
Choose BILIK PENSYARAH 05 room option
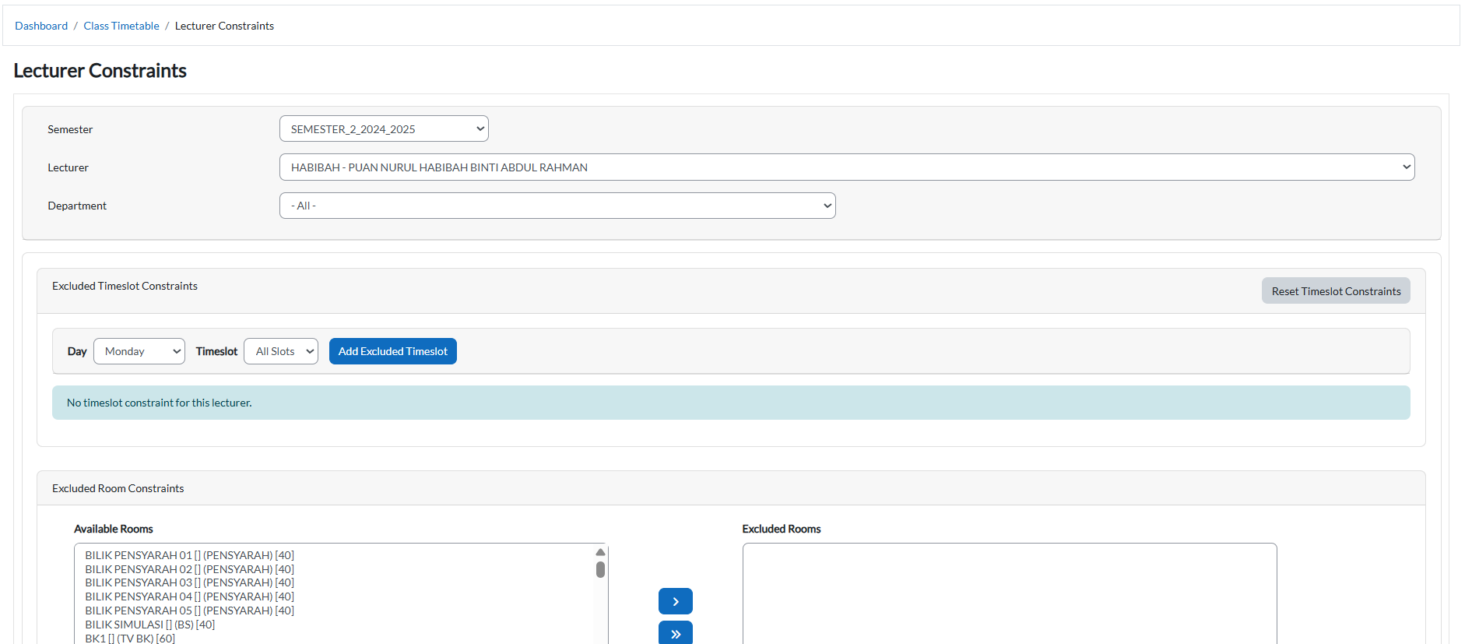(189, 611)
